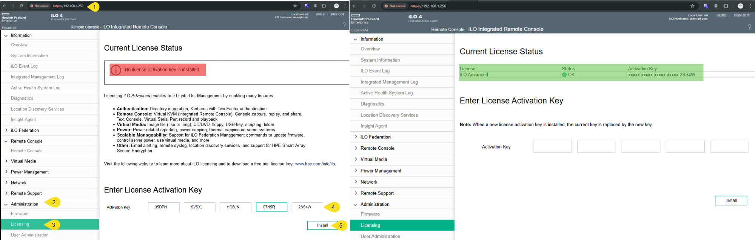Collapse the Remote Console section in left window

coord(6,141)
